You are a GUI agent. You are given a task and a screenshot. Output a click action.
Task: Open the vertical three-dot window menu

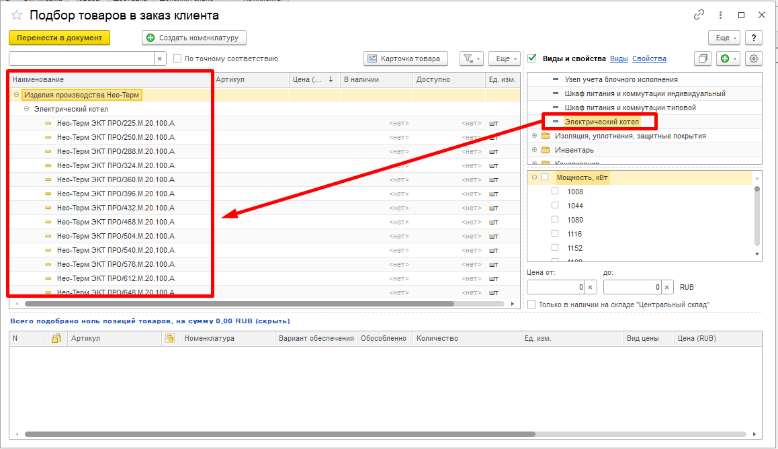[x=720, y=15]
